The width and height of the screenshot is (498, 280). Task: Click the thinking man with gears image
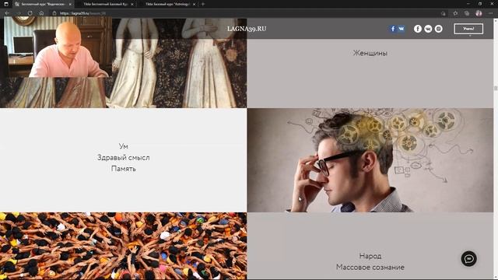coord(370,160)
